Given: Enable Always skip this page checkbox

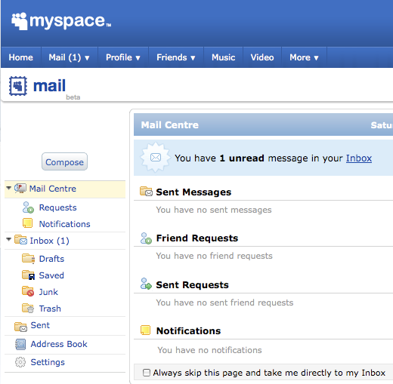Looking at the screenshot, I should [x=147, y=373].
